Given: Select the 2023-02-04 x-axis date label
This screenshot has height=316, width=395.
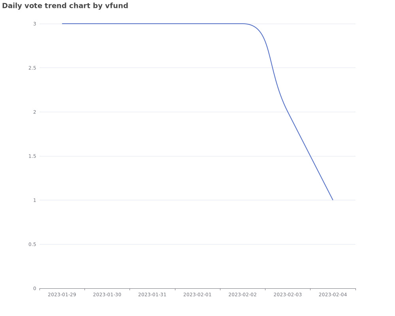Looking at the screenshot, I should point(333,295).
